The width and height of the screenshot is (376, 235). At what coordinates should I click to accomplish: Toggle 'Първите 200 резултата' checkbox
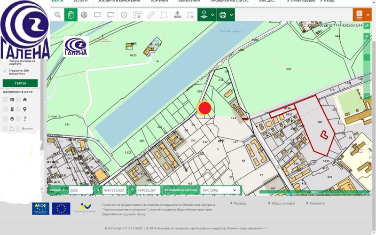coord(5,71)
